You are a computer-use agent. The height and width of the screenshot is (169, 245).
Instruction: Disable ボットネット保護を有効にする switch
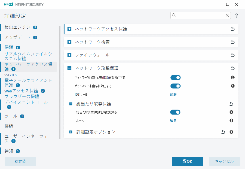tap(175, 86)
